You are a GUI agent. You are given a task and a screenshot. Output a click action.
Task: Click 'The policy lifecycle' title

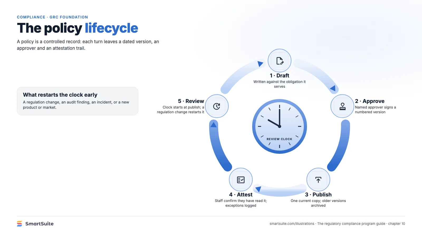point(78,28)
